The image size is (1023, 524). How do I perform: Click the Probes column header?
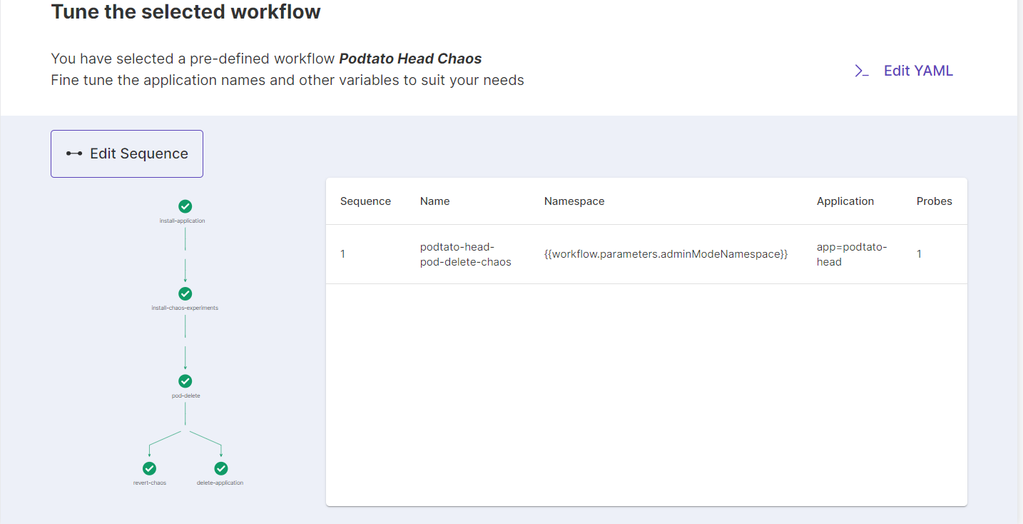(x=935, y=201)
